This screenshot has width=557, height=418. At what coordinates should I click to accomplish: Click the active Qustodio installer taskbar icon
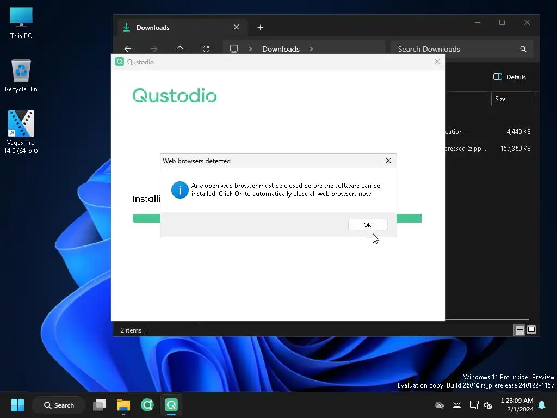(x=171, y=405)
